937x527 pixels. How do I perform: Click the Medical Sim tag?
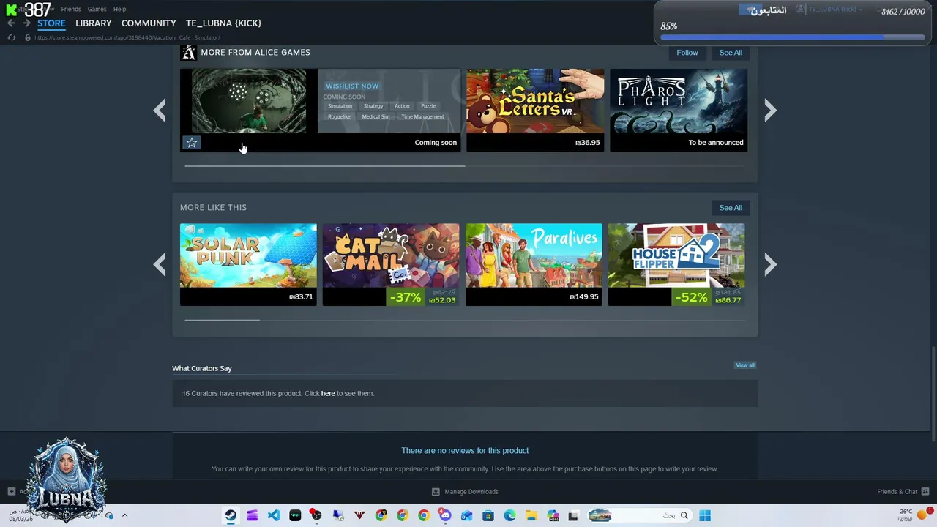click(x=376, y=117)
